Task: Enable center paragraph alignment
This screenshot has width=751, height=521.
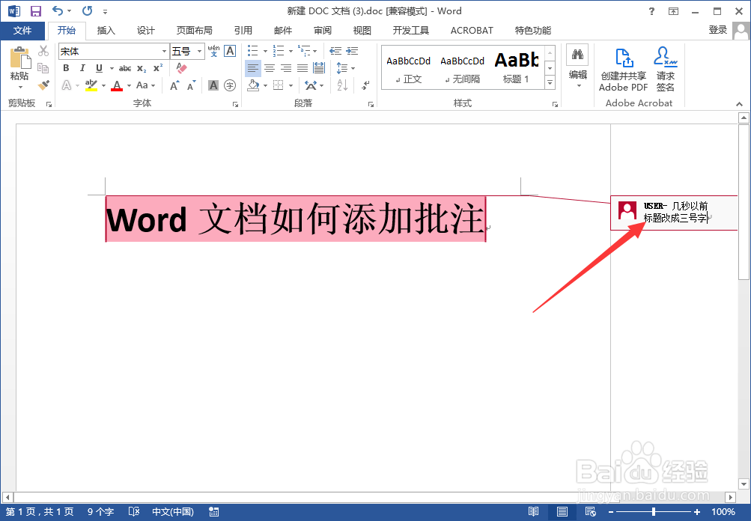Action: 269,68
